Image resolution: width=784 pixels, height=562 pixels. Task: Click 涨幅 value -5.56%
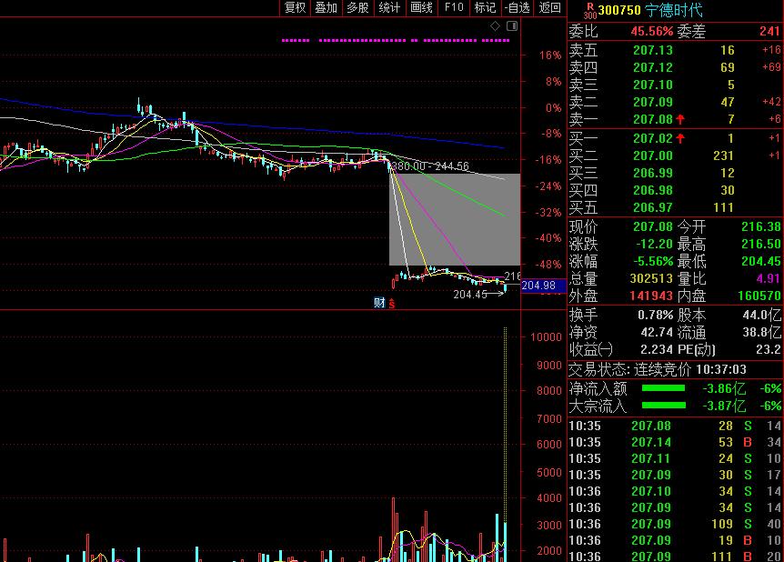[652, 261]
